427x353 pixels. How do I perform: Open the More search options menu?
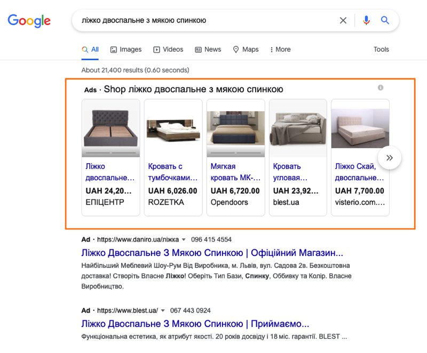[278, 49]
